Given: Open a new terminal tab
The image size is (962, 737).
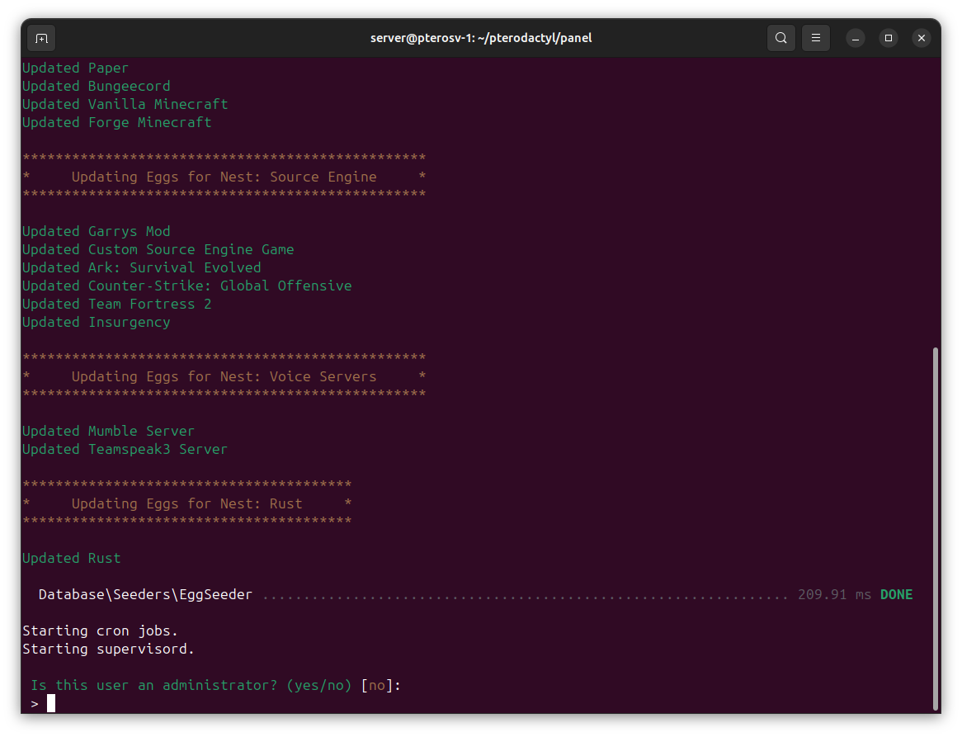Looking at the screenshot, I should point(40,38).
